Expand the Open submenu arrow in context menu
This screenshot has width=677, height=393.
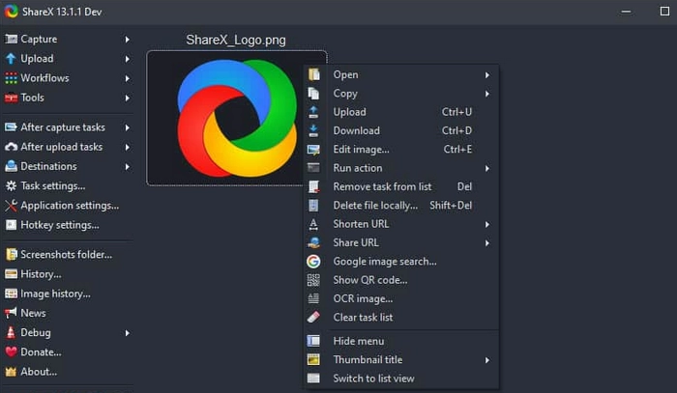click(x=487, y=75)
